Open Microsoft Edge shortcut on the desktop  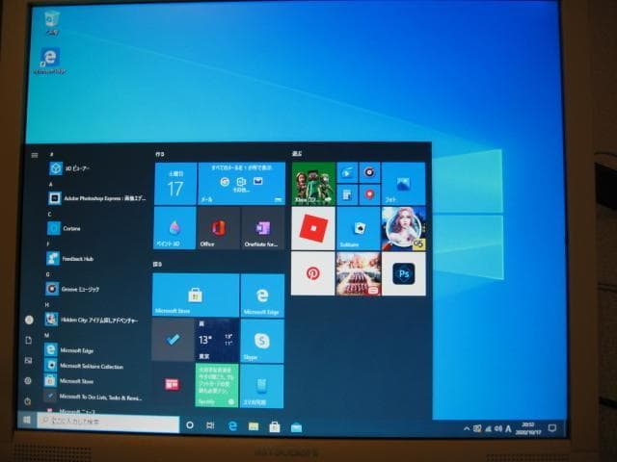[49, 61]
